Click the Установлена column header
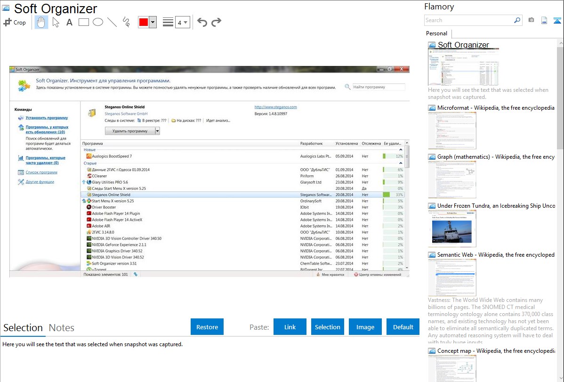The width and height of the screenshot is (564, 382). tap(347, 144)
